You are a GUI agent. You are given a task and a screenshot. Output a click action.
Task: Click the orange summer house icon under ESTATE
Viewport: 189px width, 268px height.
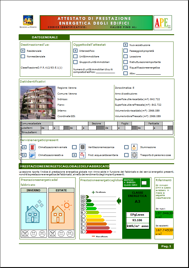(58, 214)
